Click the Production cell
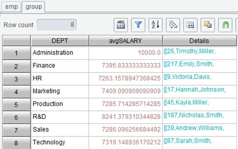 60,104
